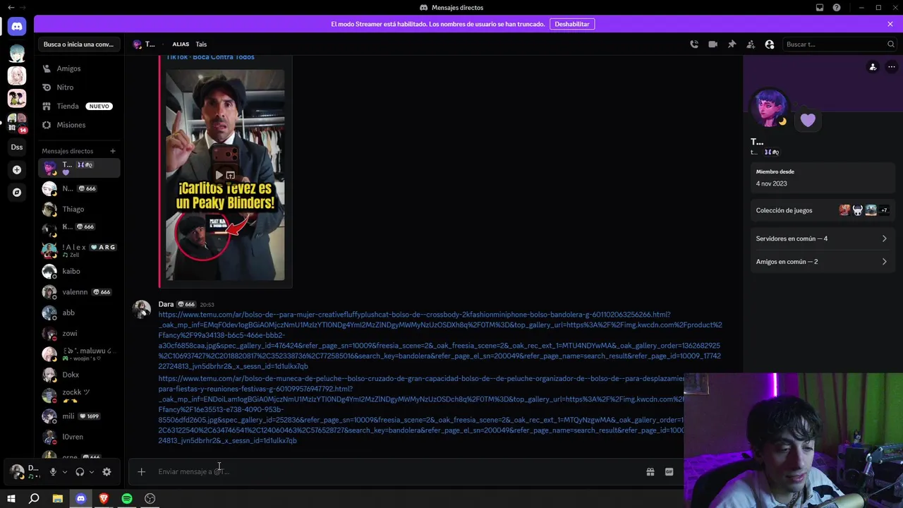Open DM with valennn
Viewport: 903px width, 508px height.
pos(79,292)
